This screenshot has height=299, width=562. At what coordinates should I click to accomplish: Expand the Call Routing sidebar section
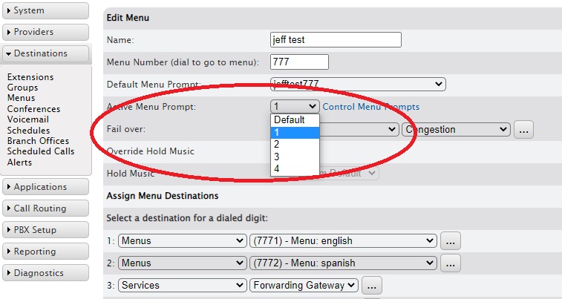point(45,208)
